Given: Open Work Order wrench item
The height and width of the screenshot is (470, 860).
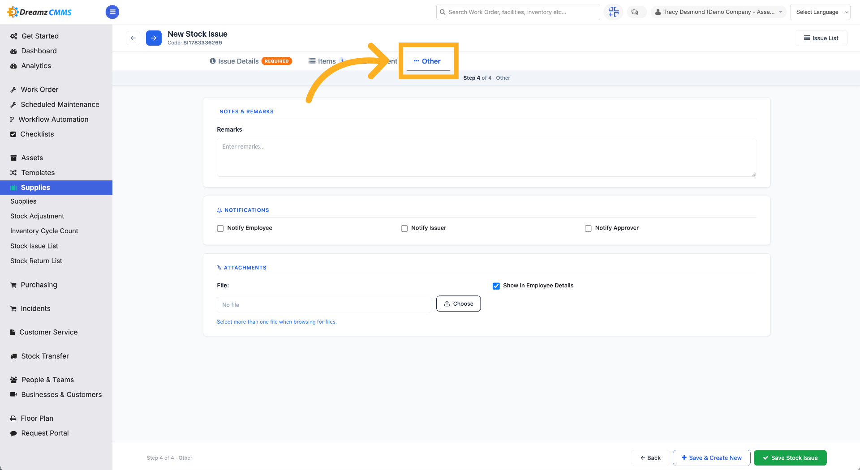Looking at the screenshot, I should 39,90.
